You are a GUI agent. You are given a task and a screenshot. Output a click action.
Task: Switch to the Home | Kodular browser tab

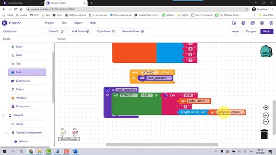[x=22, y=3]
